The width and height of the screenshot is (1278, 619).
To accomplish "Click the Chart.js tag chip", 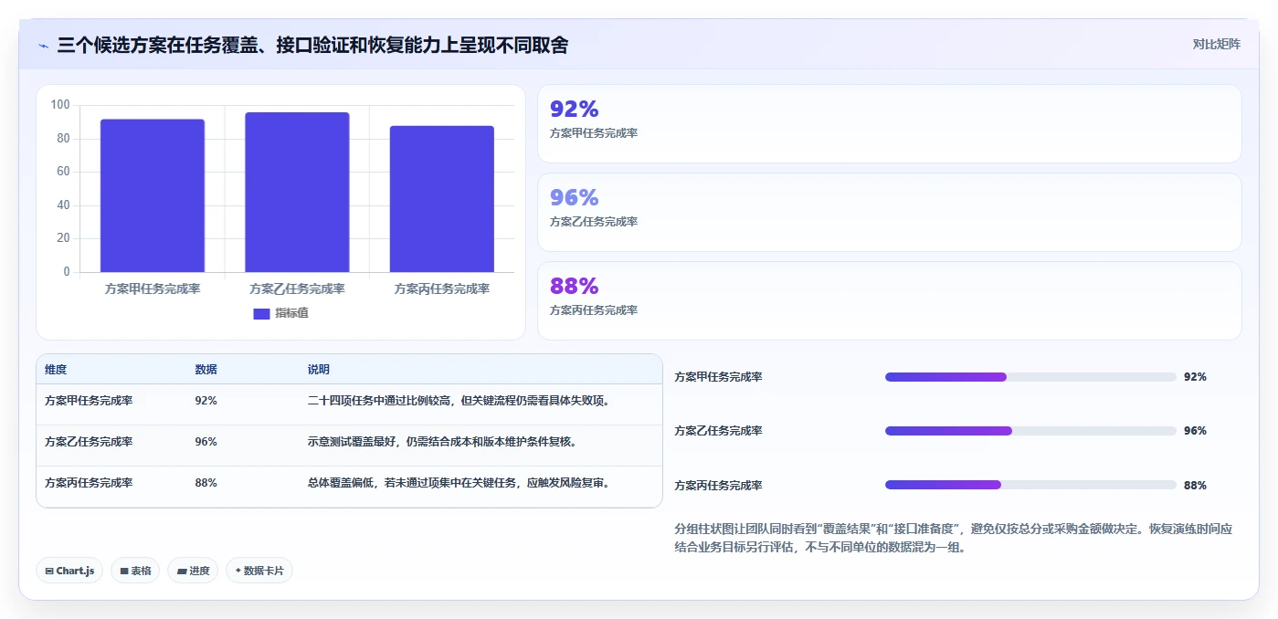I will [x=69, y=571].
